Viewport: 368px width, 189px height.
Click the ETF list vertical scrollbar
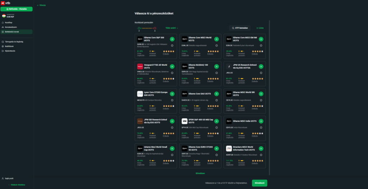[x=270, y=97]
